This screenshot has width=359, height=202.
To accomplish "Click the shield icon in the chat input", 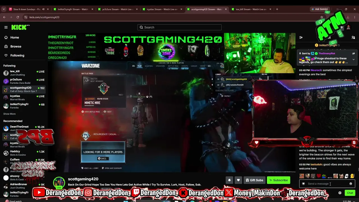I will (303, 184).
